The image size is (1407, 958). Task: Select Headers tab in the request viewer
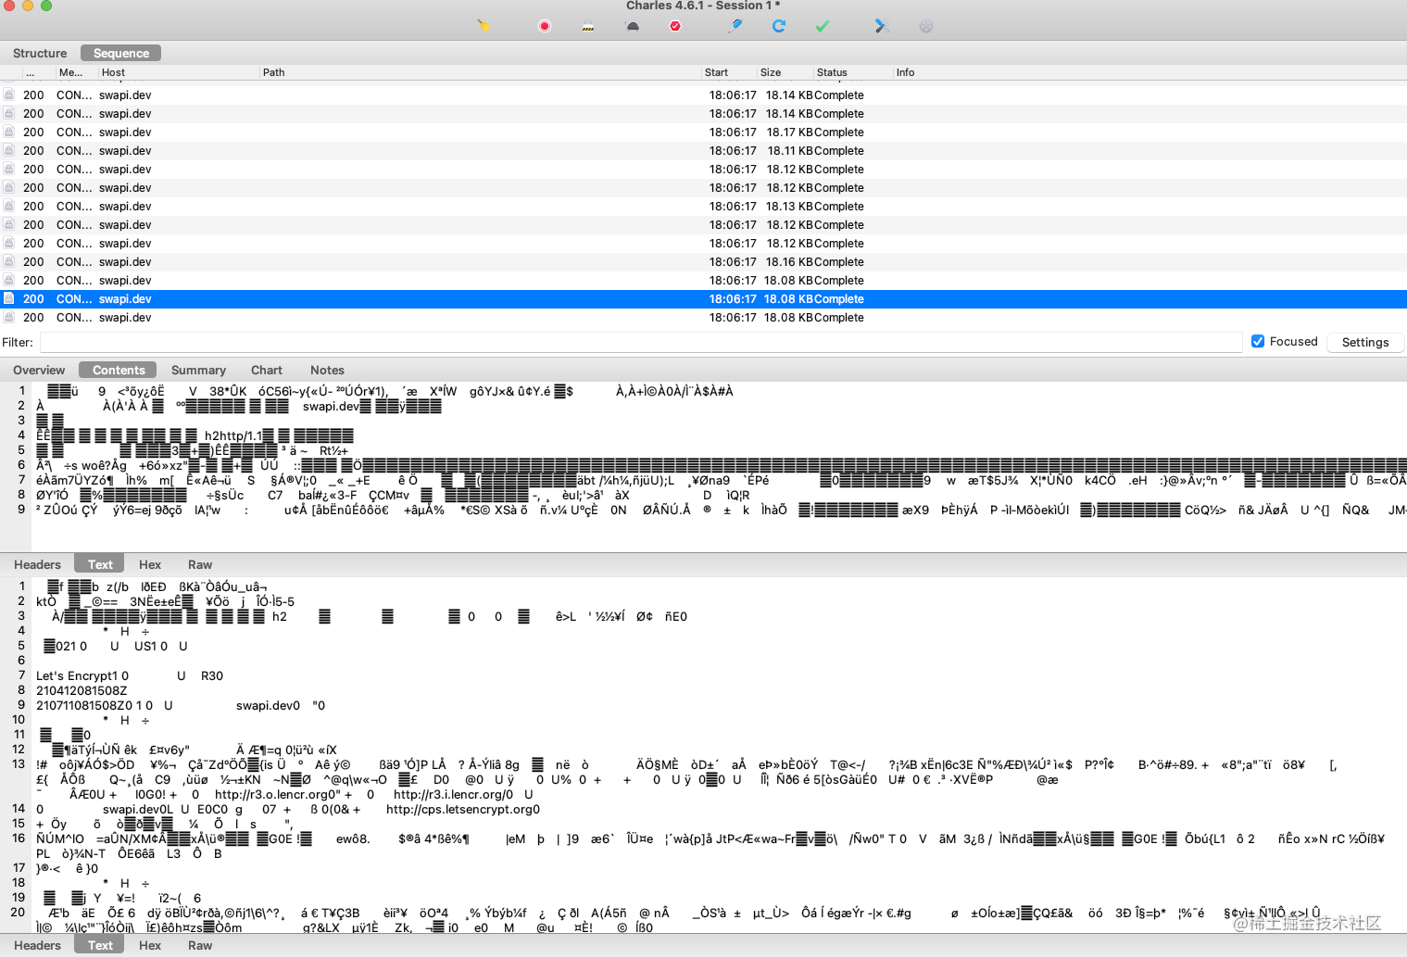pos(37,564)
